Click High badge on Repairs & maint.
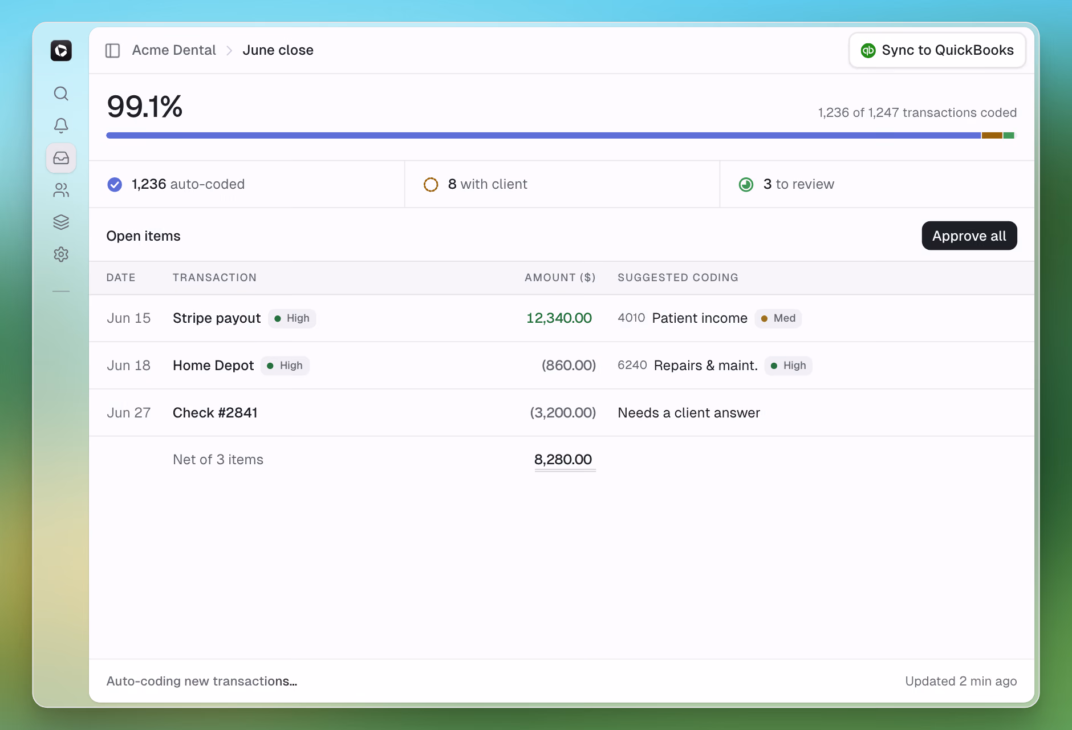The height and width of the screenshot is (730, 1072). pos(789,366)
